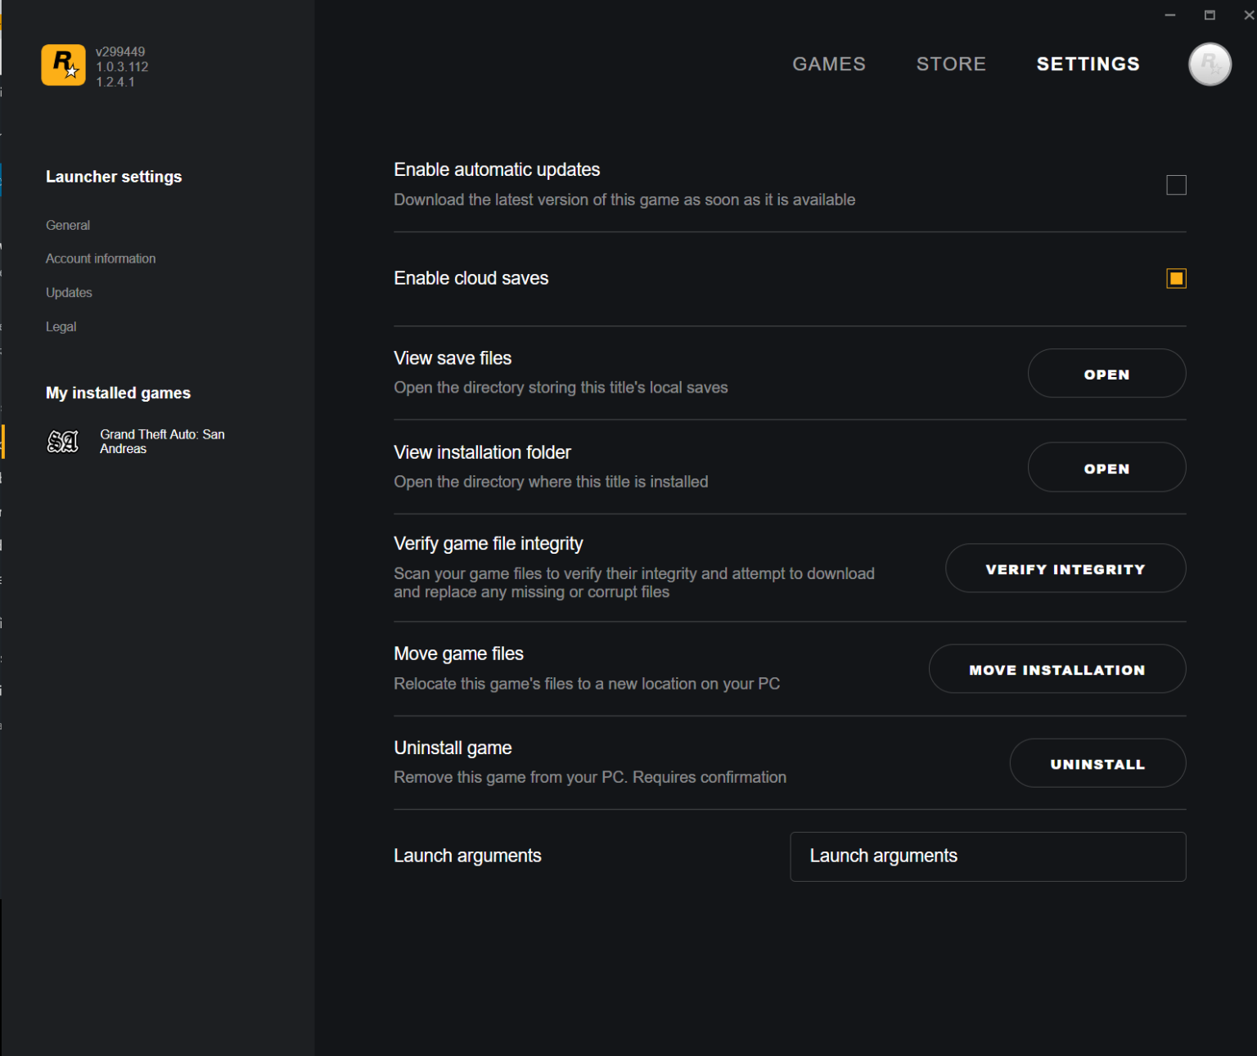The width and height of the screenshot is (1257, 1056).
Task: Select the GTA San Andreas game icon
Action: (63, 442)
